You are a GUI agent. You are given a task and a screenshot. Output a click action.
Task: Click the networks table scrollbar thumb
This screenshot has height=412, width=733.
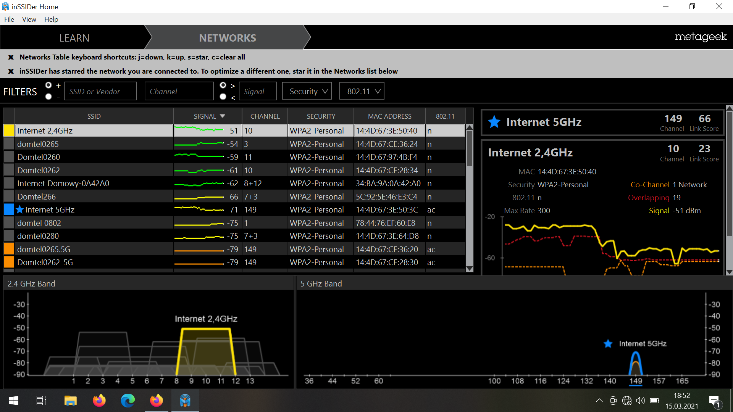(470, 148)
